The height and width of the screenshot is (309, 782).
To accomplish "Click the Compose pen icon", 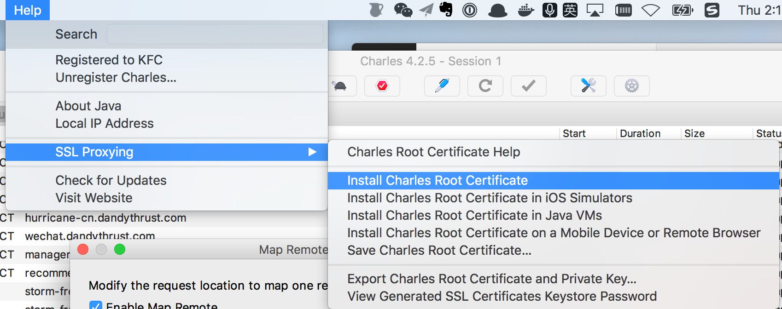I will pos(442,86).
